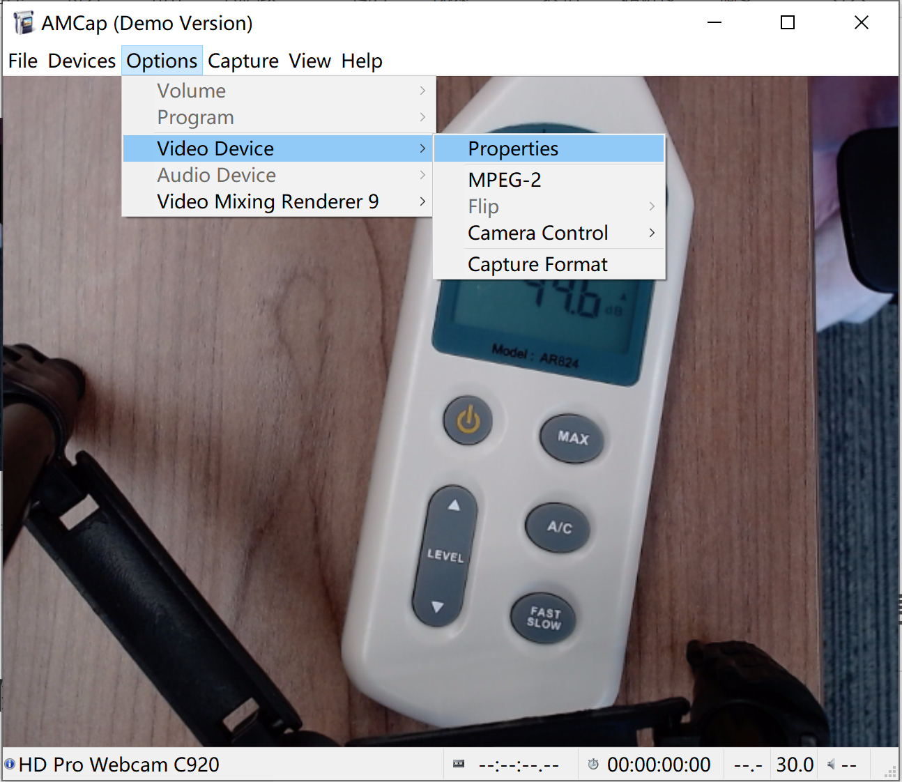902x782 pixels.
Task: Click the 00:00:00:00 elapsed time readout
Action: (659, 765)
